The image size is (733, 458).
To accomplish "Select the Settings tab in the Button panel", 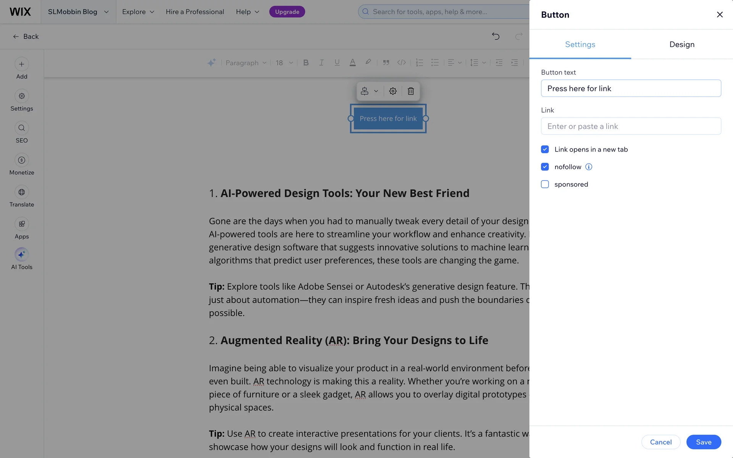I will 580,44.
